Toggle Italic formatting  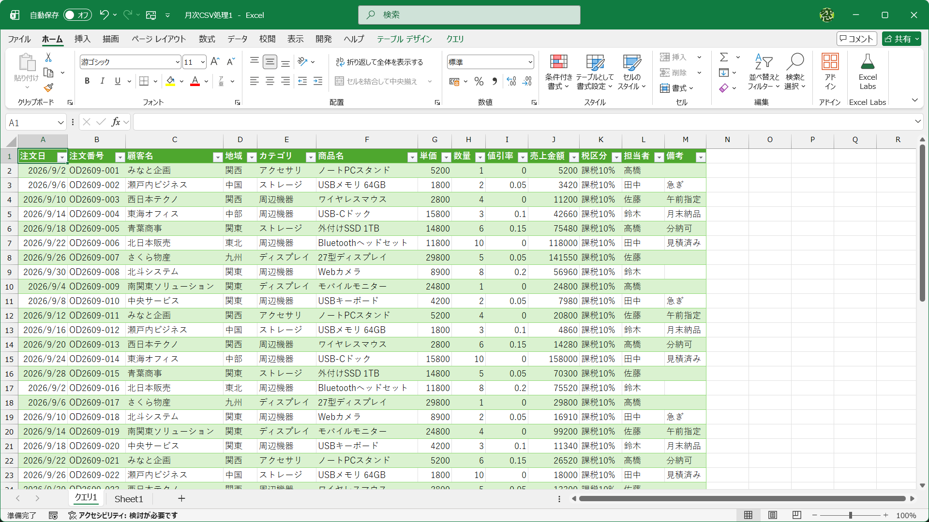(x=102, y=81)
